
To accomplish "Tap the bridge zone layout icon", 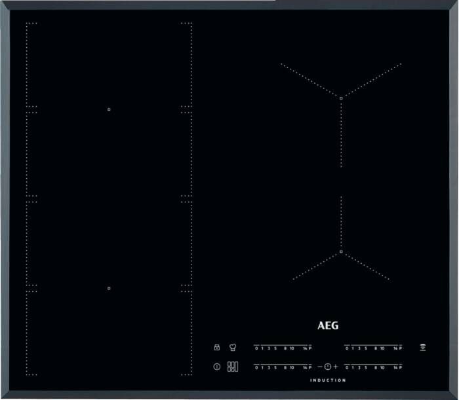I will tap(232, 367).
